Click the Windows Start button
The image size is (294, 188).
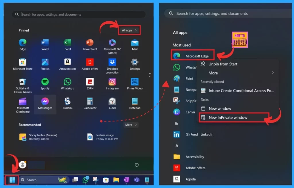[x=12, y=180]
